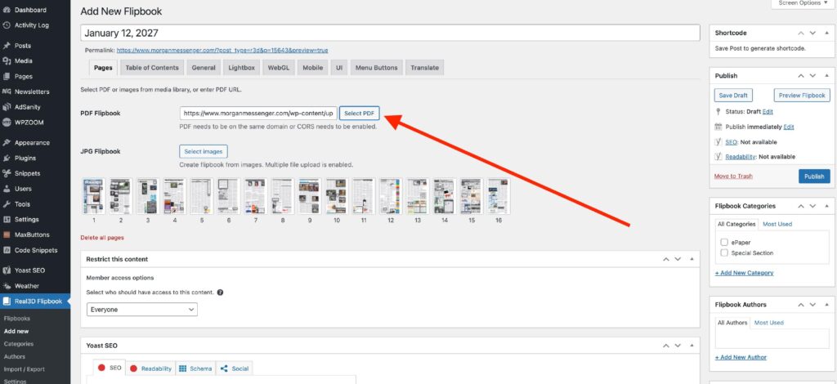Viewport: 837px width, 384px height.
Task: Collapse the Publish panel toggle arrow
Action: [826, 76]
